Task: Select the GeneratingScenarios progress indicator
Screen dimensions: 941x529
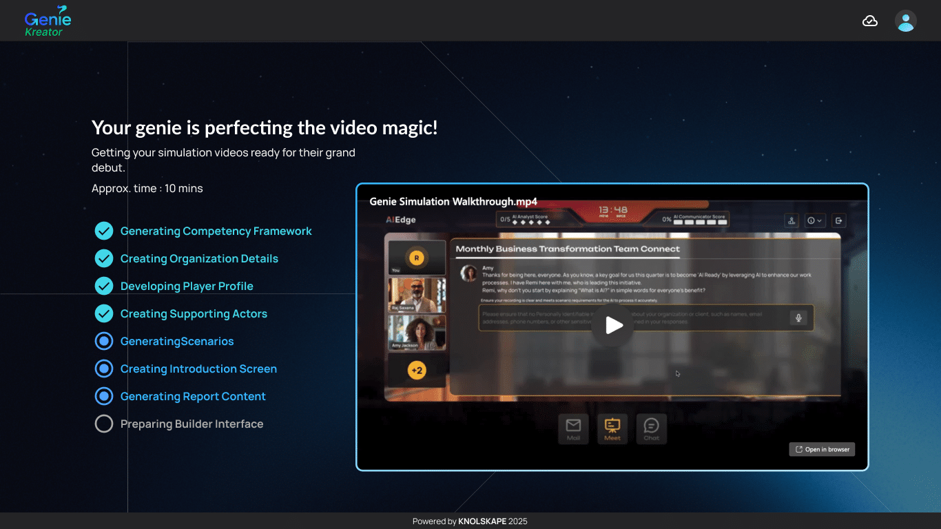Action: coord(104,341)
